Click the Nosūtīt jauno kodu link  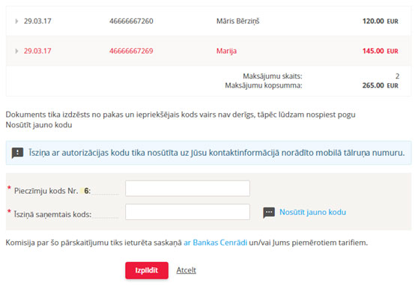(x=312, y=212)
